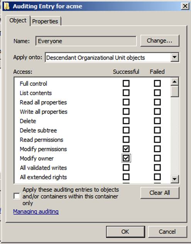Enable Successful auditing for Full control
191x244 pixels.
[x=126, y=84]
